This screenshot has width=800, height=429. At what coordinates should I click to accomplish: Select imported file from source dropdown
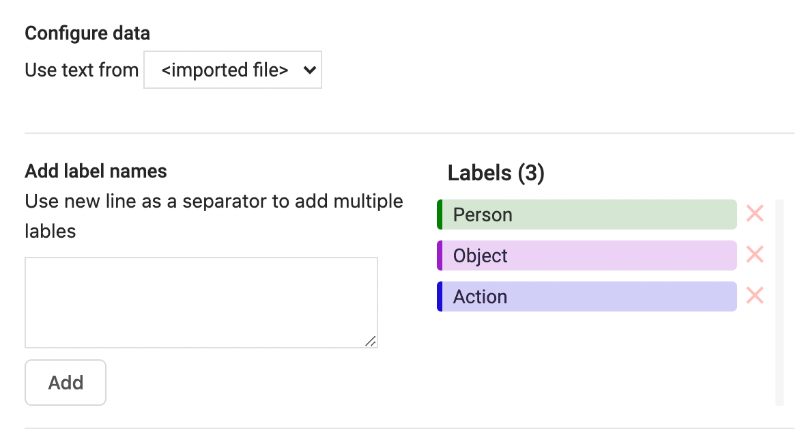pyautogui.click(x=232, y=70)
